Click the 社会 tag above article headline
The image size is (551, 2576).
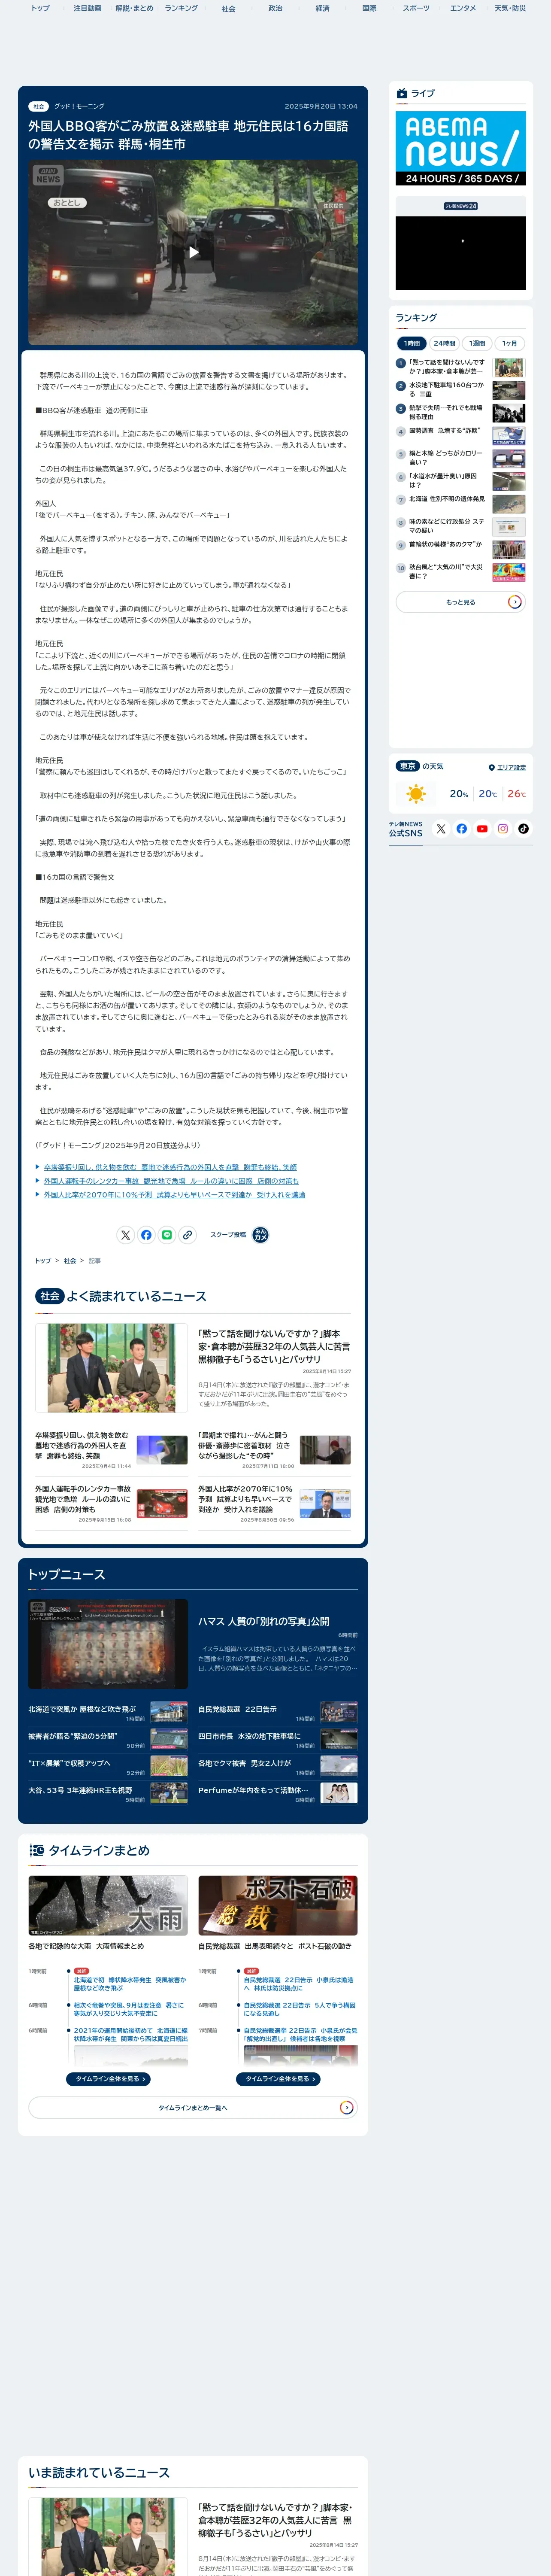pyautogui.click(x=39, y=106)
